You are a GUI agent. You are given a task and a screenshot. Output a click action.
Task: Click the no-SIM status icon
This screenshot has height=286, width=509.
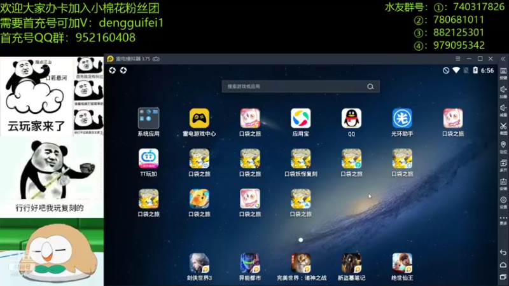pyautogui.click(x=466, y=71)
